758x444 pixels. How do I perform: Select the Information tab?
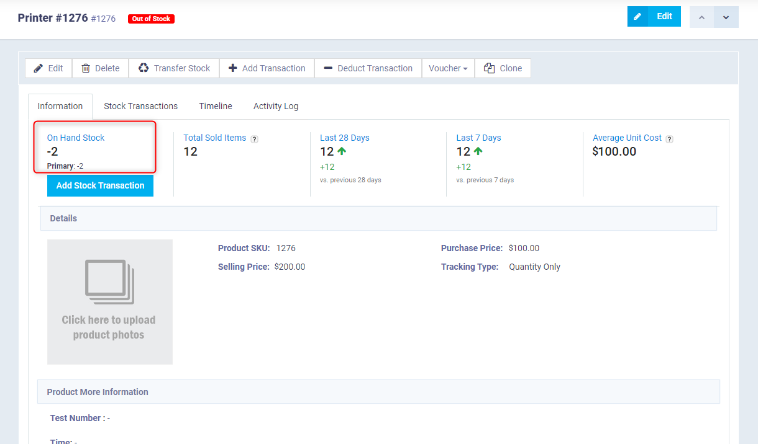point(60,106)
